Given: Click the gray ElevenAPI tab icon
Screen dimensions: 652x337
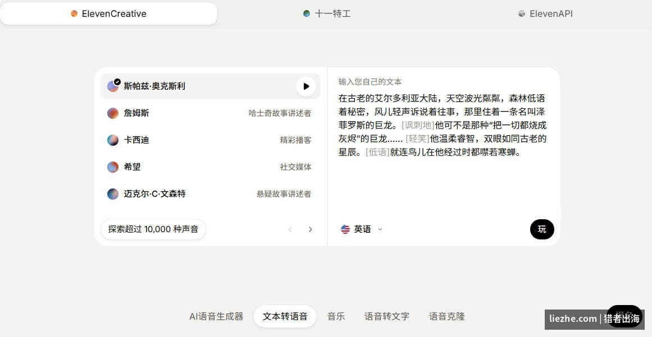Looking at the screenshot, I should coord(522,13).
